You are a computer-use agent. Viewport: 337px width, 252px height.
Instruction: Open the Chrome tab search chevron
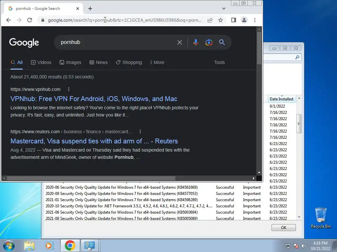click(224, 9)
